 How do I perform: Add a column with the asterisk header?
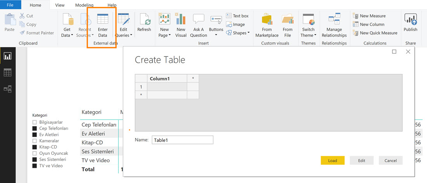pyautogui.click(x=193, y=79)
